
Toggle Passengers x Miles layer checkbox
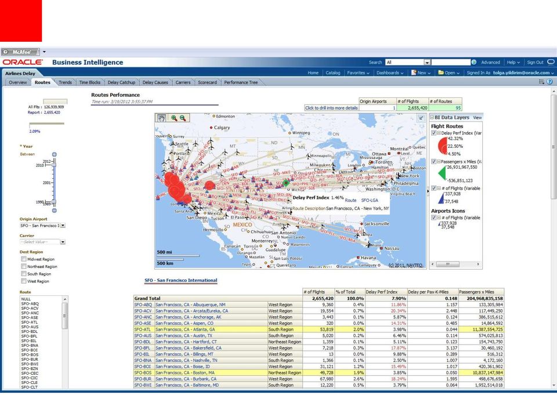coord(434,161)
